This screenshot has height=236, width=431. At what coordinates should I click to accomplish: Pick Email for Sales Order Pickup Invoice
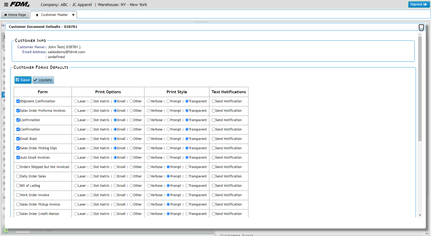[115, 204]
